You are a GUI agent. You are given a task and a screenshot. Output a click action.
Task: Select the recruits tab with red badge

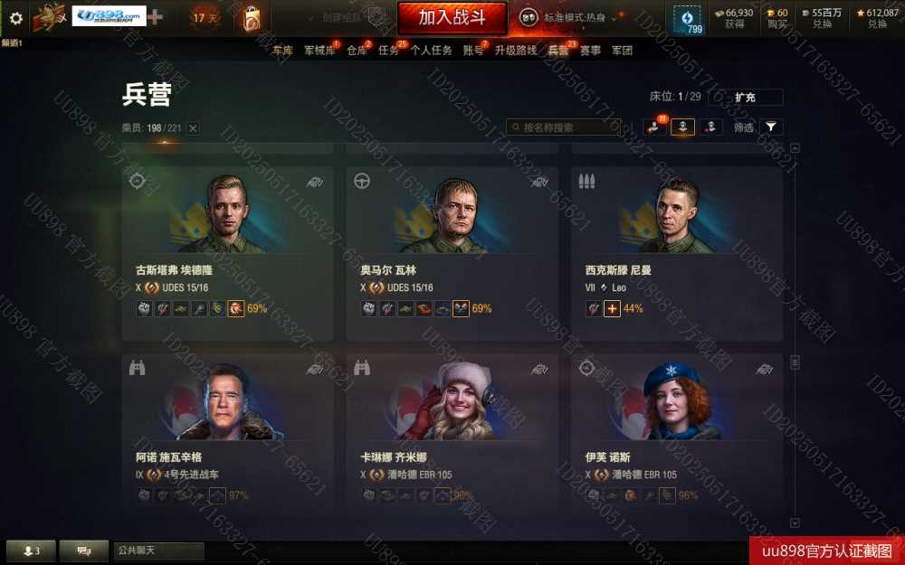click(654, 127)
